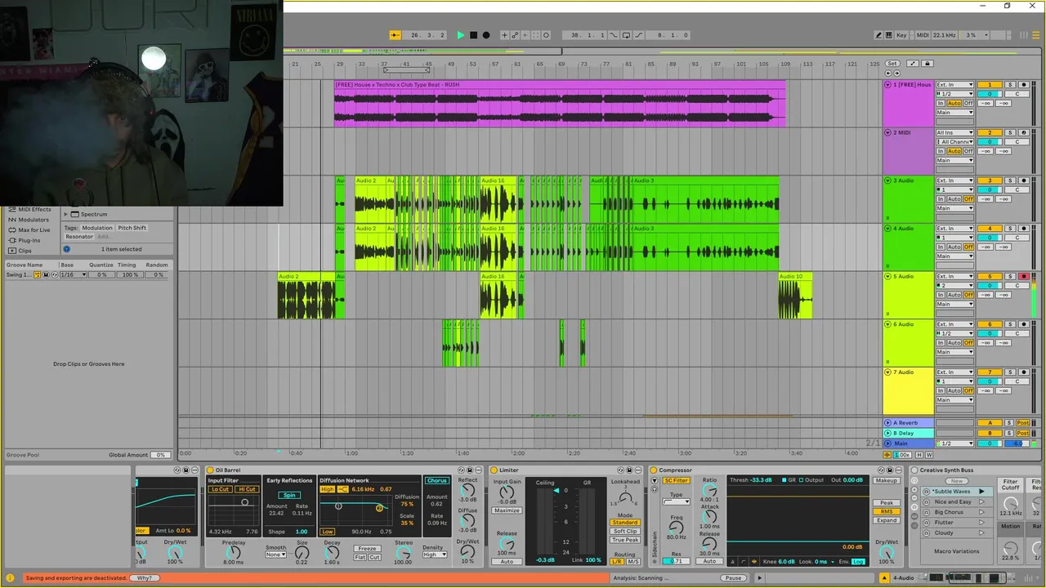Open track 1 Ext. In input dropdown
The height and width of the screenshot is (588, 1046).
pos(955,85)
